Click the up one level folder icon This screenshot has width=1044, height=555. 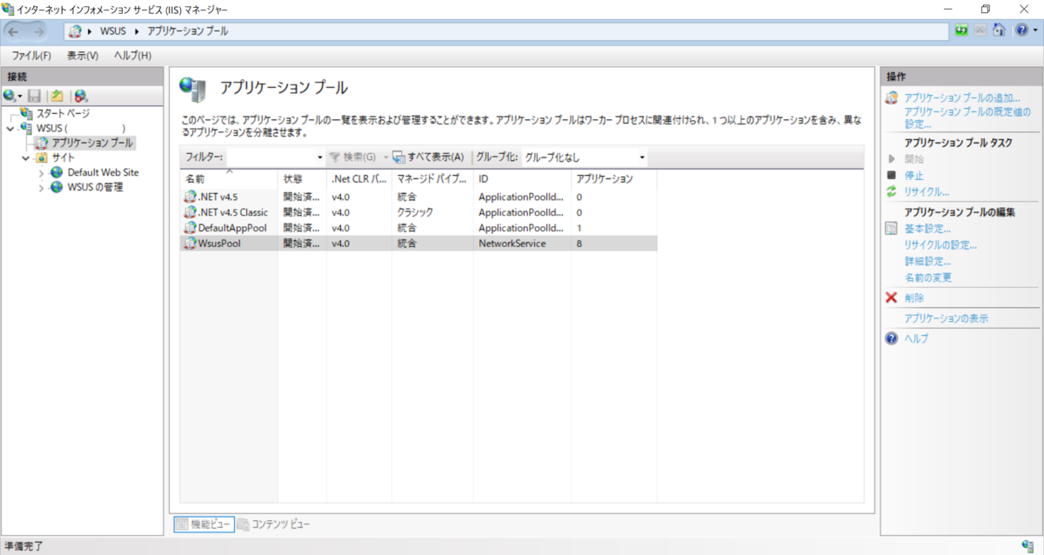coord(57,96)
